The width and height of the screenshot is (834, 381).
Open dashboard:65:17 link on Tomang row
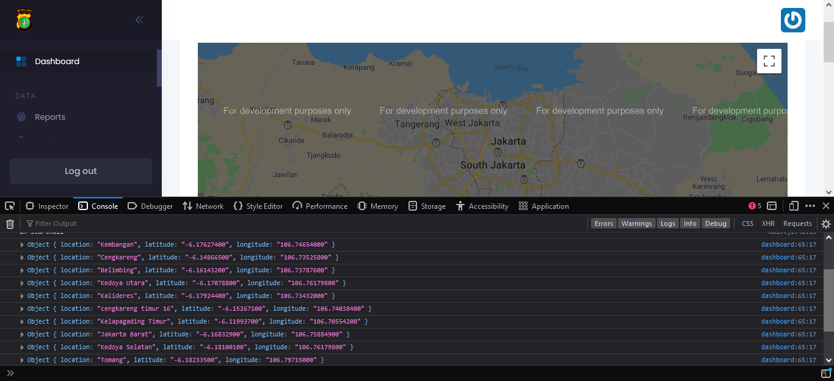(788, 360)
